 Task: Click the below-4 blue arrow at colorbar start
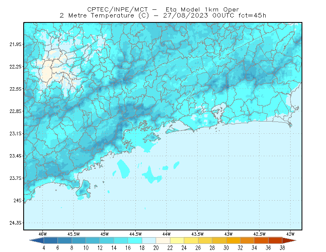pyautogui.click(x=37, y=241)
